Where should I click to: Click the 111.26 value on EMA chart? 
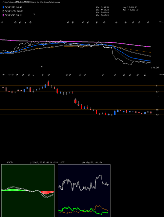[155, 68]
